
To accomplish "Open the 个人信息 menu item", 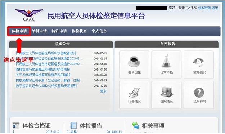I will point(99,31).
